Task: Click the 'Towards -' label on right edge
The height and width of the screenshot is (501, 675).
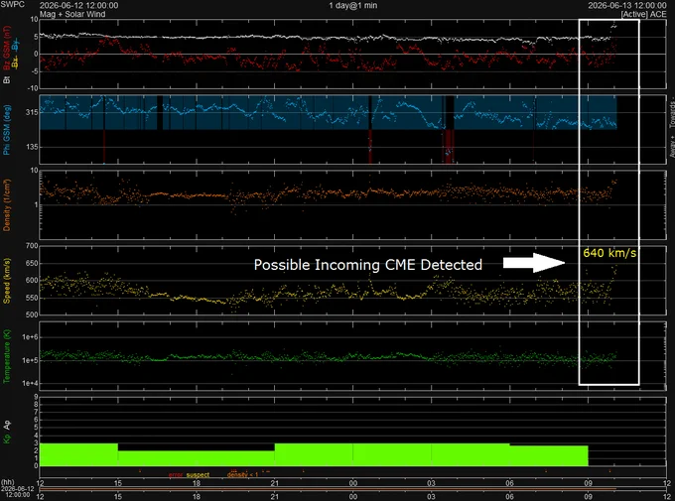Action: click(x=672, y=114)
